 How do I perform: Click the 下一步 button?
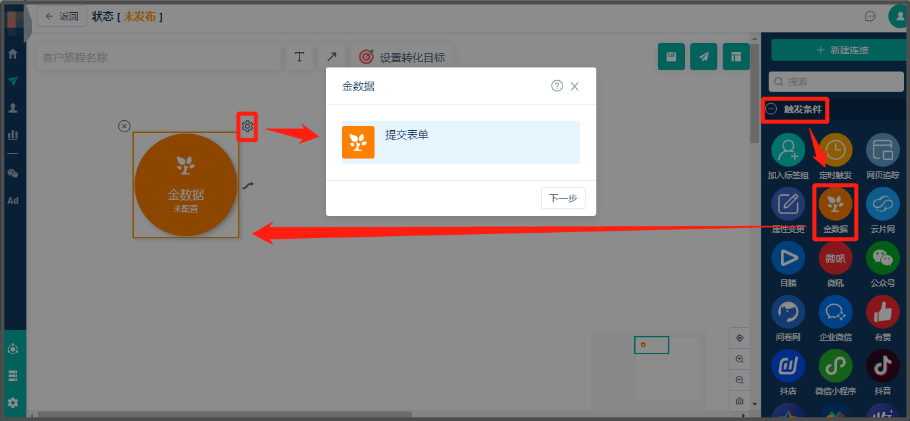click(563, 198)
